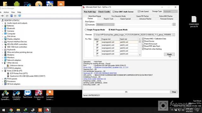Click the Android desktop icon

[x=17, y=3]
